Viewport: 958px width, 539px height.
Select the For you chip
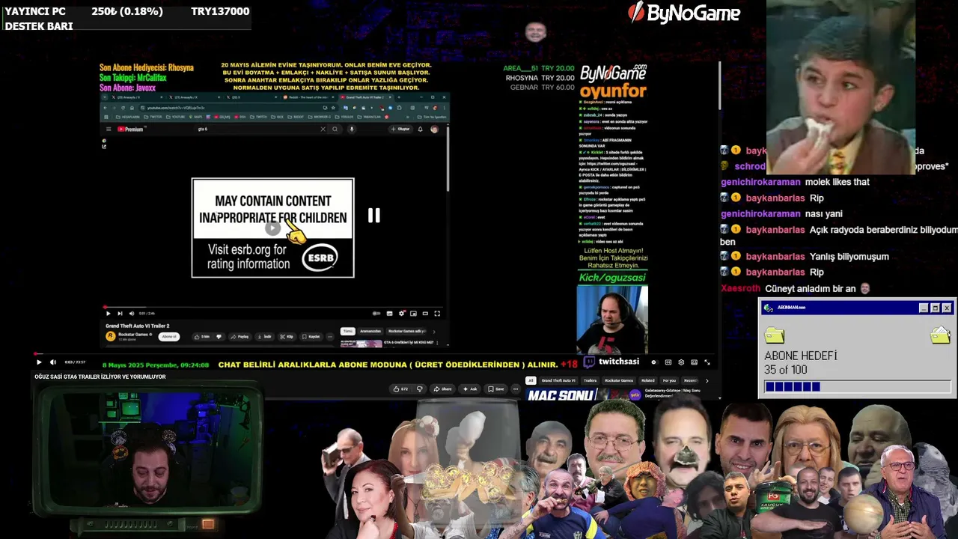point(669,380)
